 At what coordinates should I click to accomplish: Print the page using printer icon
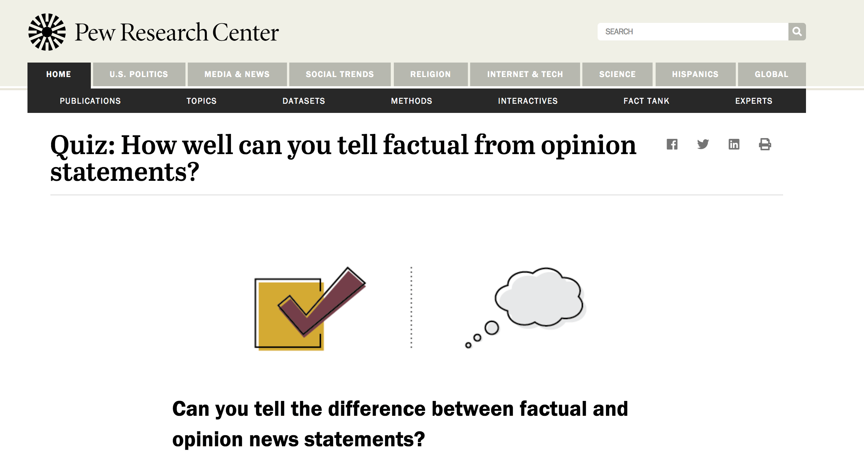coord(765,144)
